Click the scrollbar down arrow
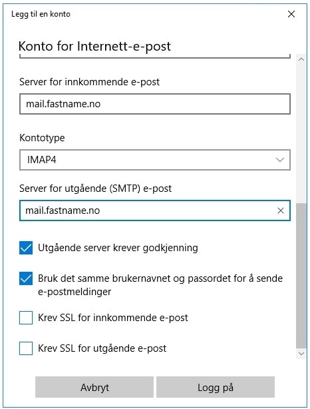This screenshot has width=310, height=409. tap(301, 354)
